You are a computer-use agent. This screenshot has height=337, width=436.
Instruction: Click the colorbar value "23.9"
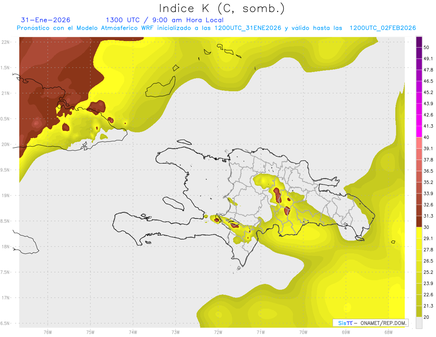428,283
